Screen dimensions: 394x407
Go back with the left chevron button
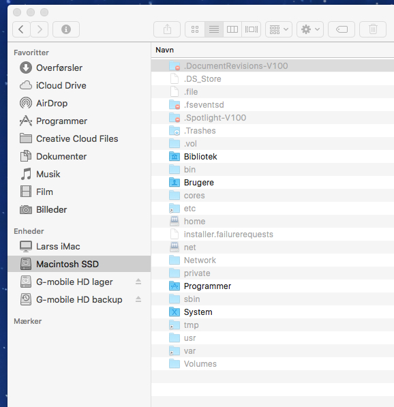tap(21, 29)
